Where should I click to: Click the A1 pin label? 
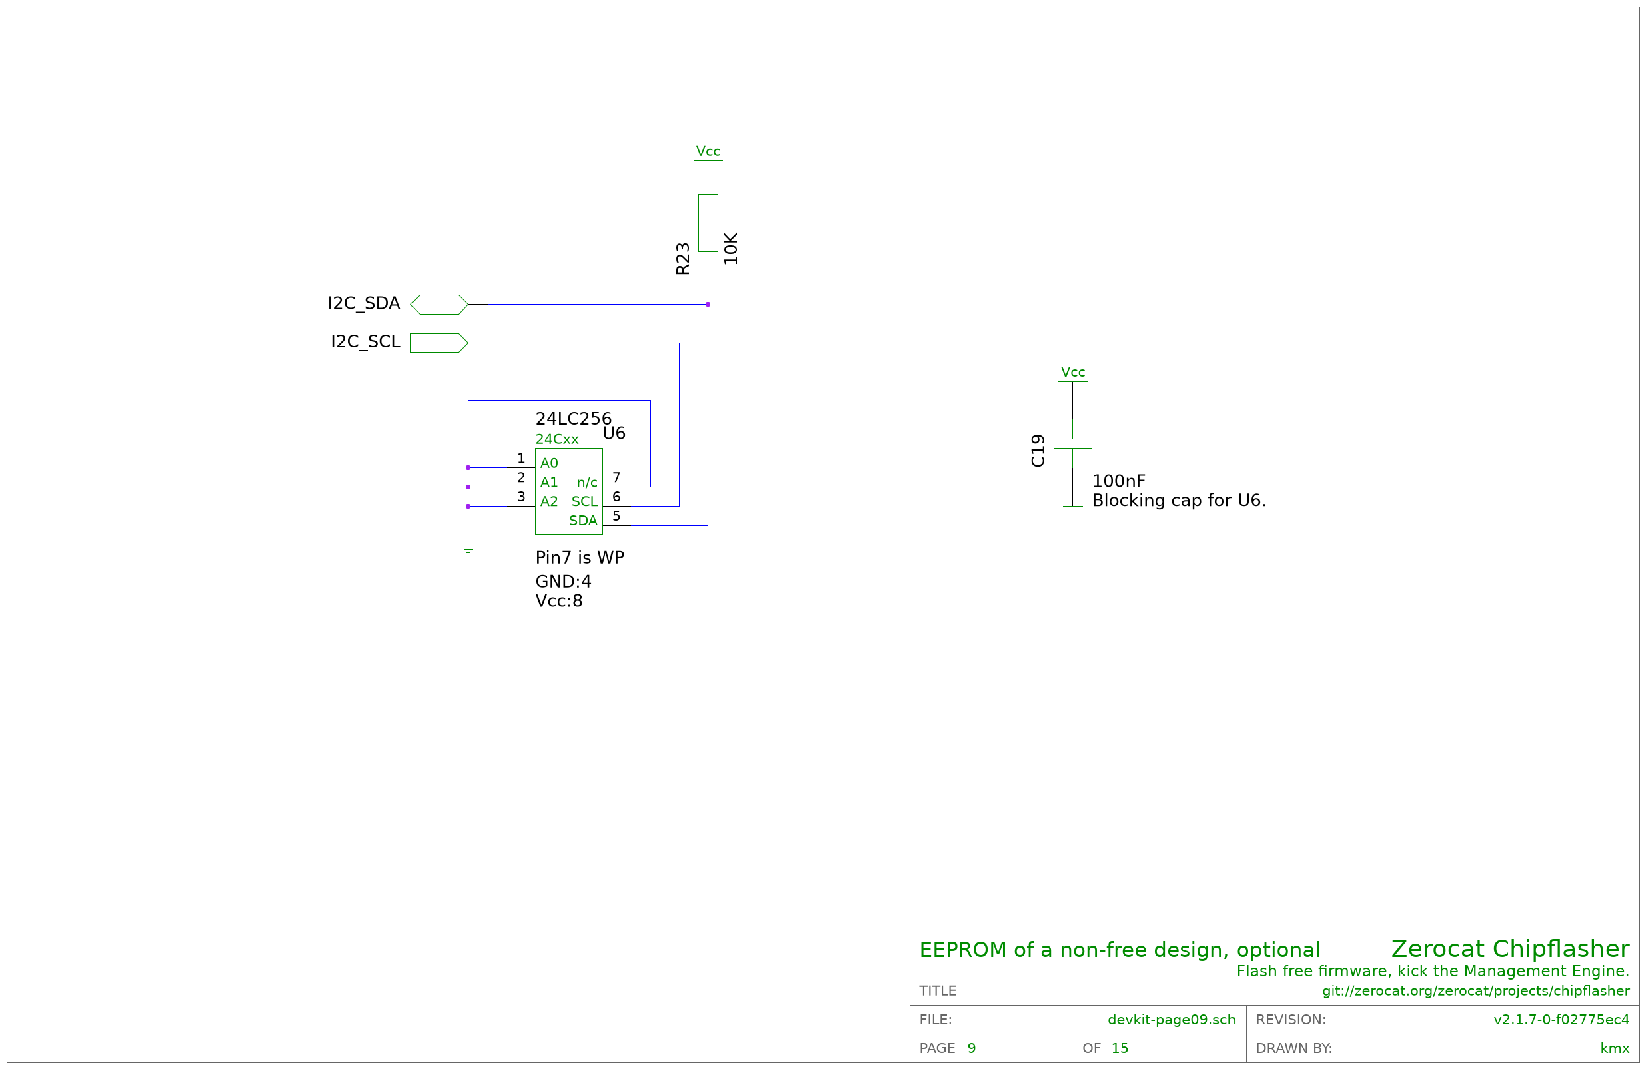549,483
